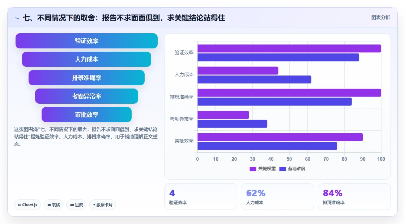This screenshot has width=405, height=224.
Task: Click the lightning icon beside the title
Action: [17, 18]
